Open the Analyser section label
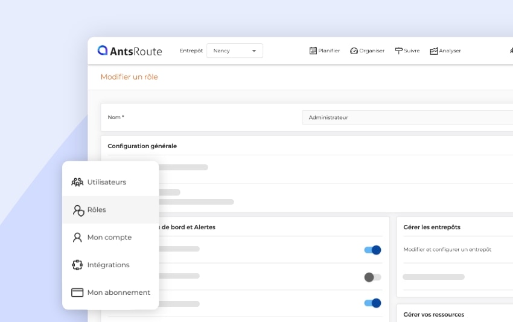 click(450, 51)
